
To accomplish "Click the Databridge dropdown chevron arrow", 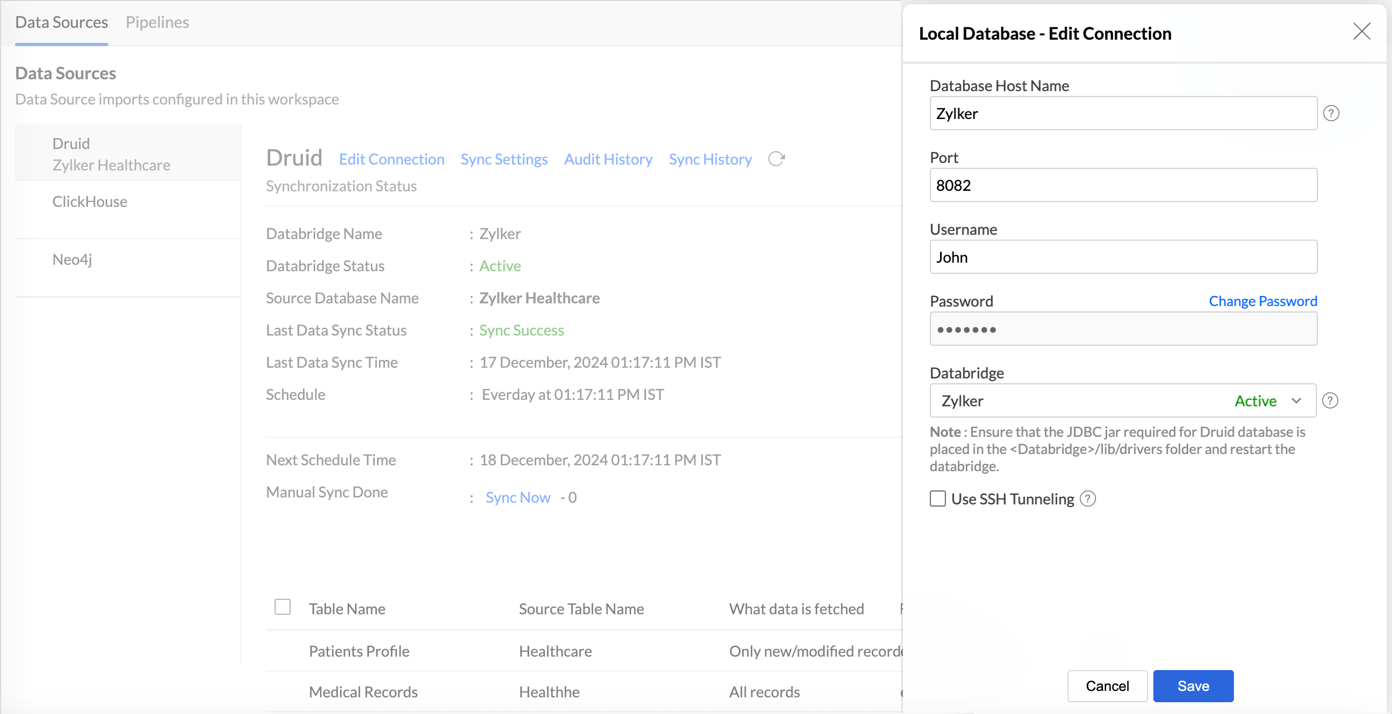I will [1296, 401].
